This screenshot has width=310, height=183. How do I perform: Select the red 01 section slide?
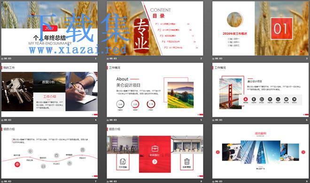coord(260,29)
